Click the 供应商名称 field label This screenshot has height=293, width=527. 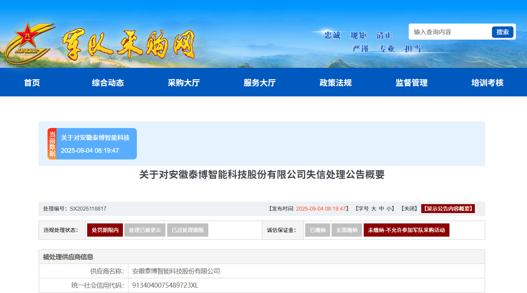pos(107,271)
